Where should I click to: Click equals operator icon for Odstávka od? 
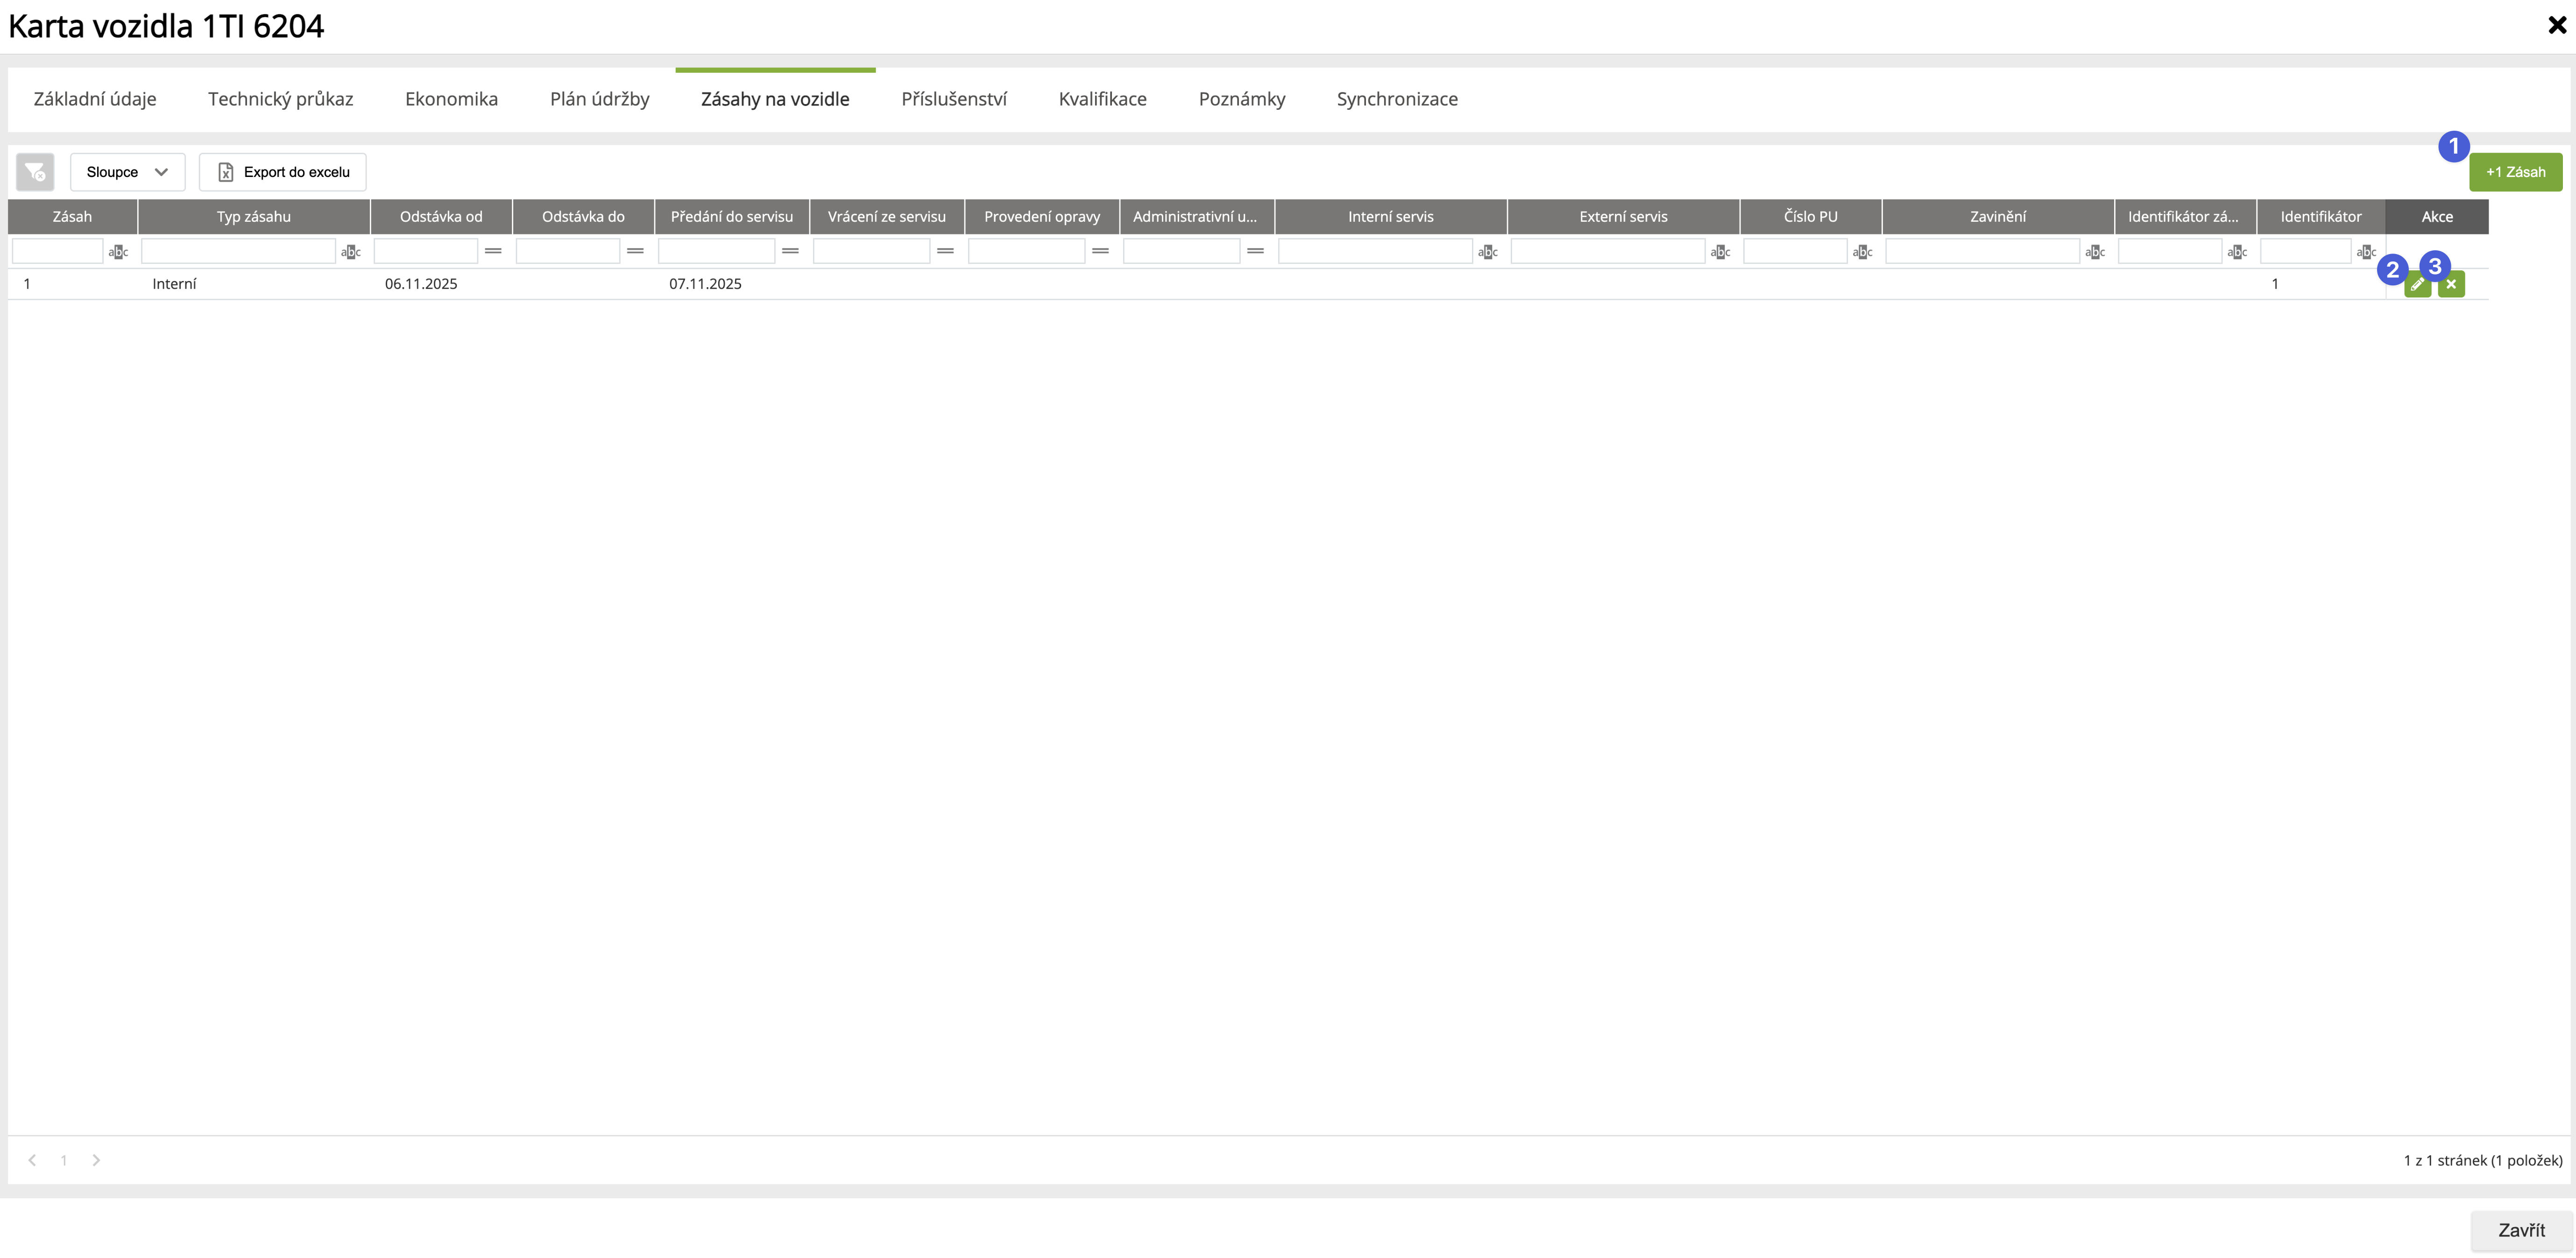493,251
